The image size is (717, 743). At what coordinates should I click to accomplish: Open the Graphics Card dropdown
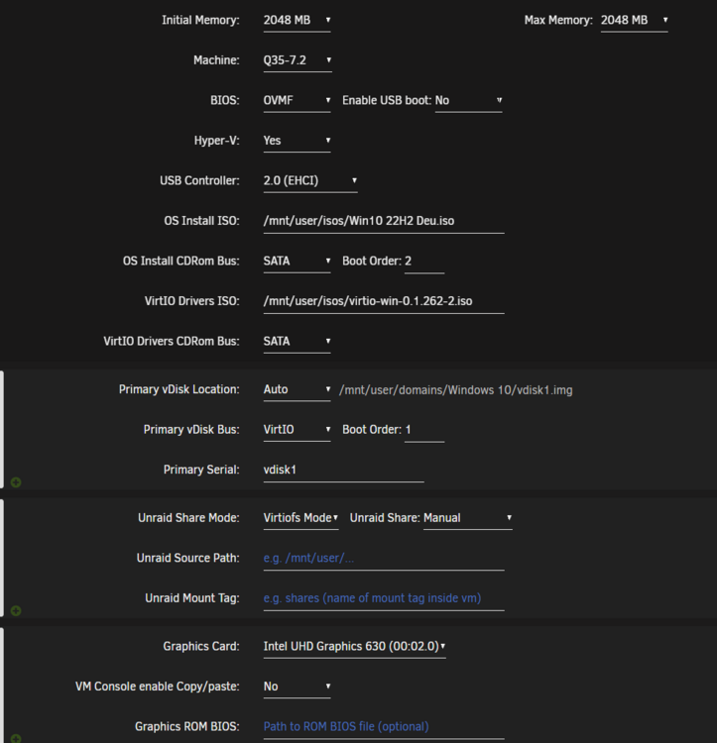coord(354,646)
